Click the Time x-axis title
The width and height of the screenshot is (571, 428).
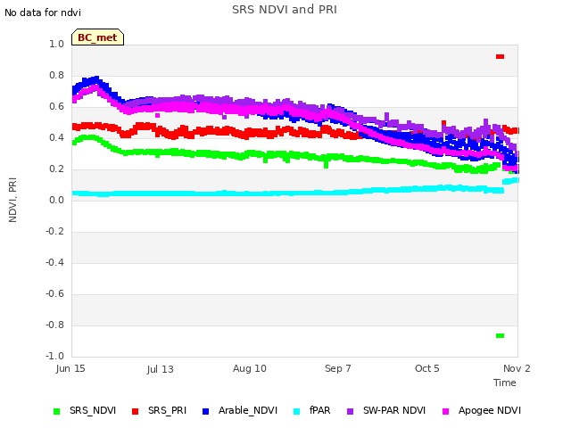pyautogui.click(x=505, y=383)
